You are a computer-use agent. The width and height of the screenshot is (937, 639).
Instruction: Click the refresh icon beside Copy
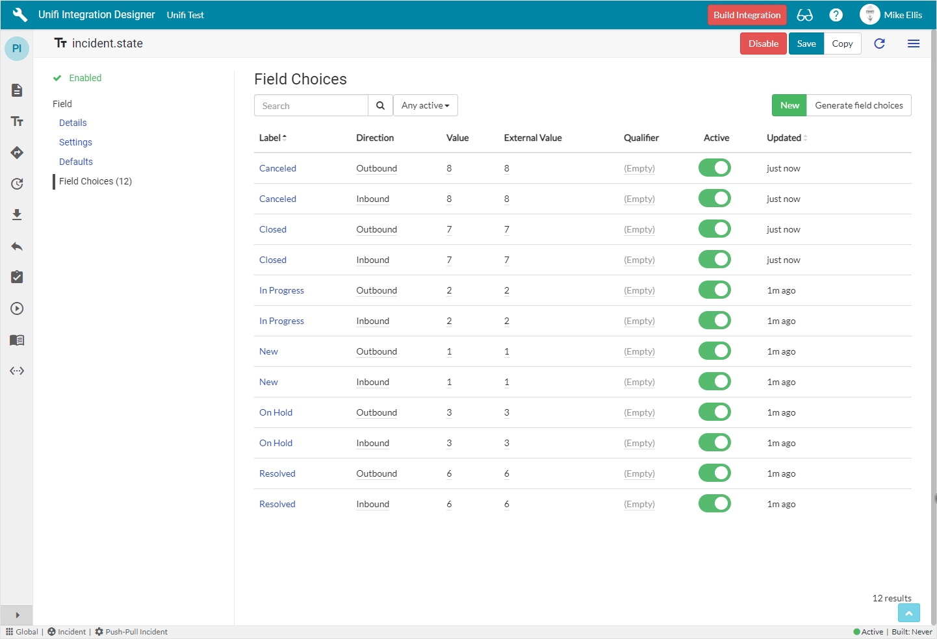click(879, 44)
